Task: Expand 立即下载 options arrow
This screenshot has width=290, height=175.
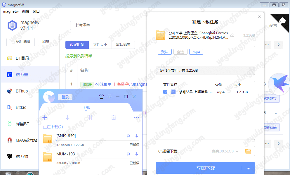Action: click(249, 168)
